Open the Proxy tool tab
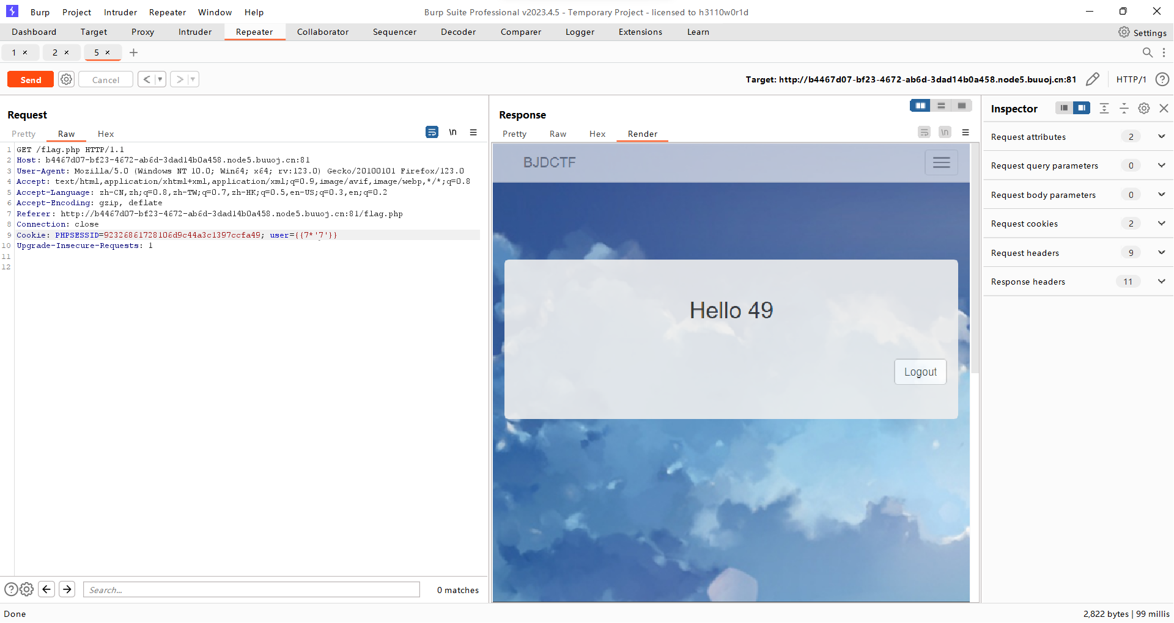The height and width of the screenshot is (623, 1174). point(142,32)
